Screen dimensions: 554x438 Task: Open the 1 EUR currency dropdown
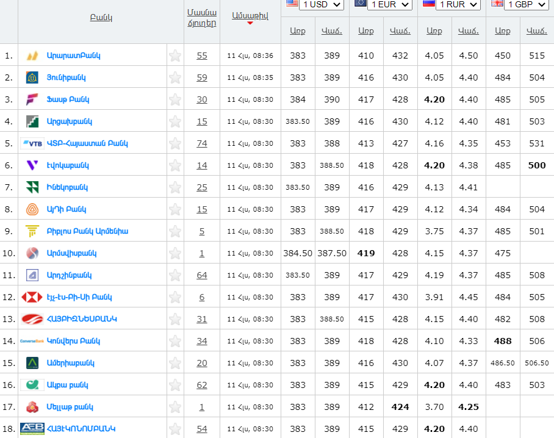click(390, 5)
